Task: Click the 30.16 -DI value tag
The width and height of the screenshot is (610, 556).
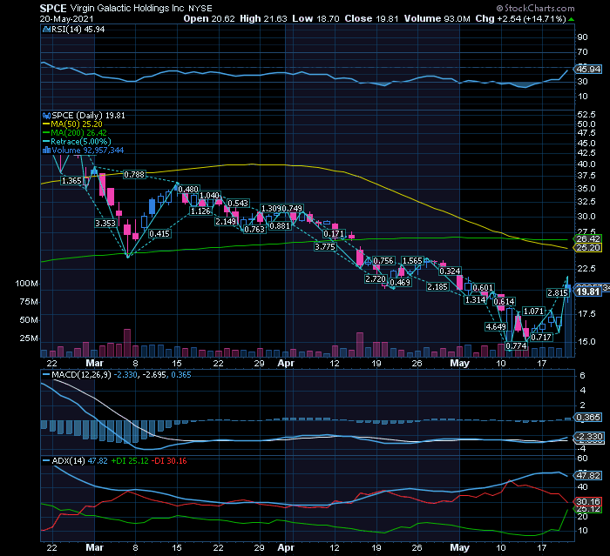Action: pyautogui.click(x=588, y=501)
